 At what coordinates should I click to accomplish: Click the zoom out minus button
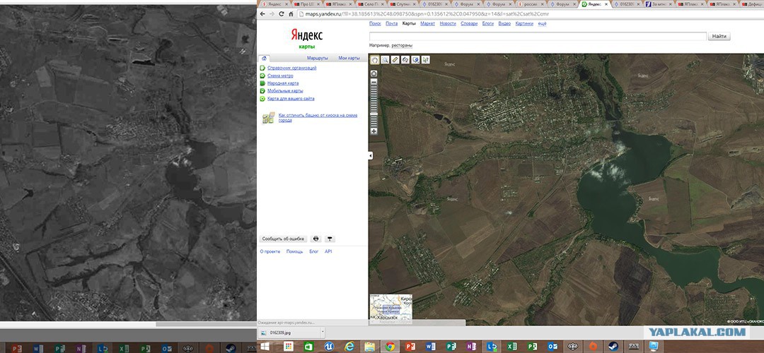pyautogui.click(x=374, y=82)
